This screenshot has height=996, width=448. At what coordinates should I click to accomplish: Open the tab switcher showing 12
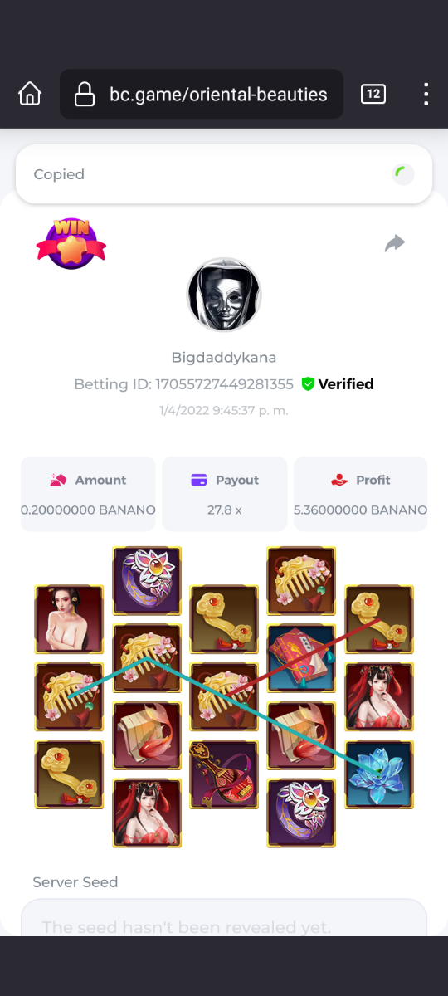373,94
